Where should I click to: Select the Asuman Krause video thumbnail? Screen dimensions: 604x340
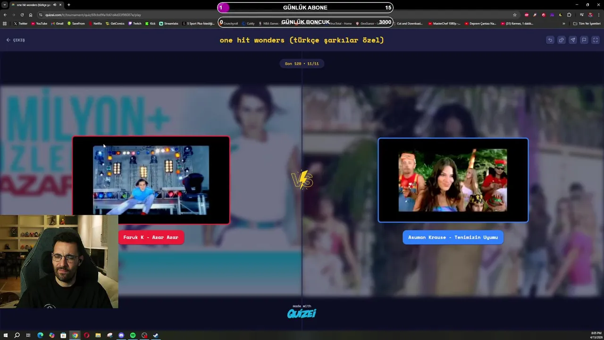453,180
